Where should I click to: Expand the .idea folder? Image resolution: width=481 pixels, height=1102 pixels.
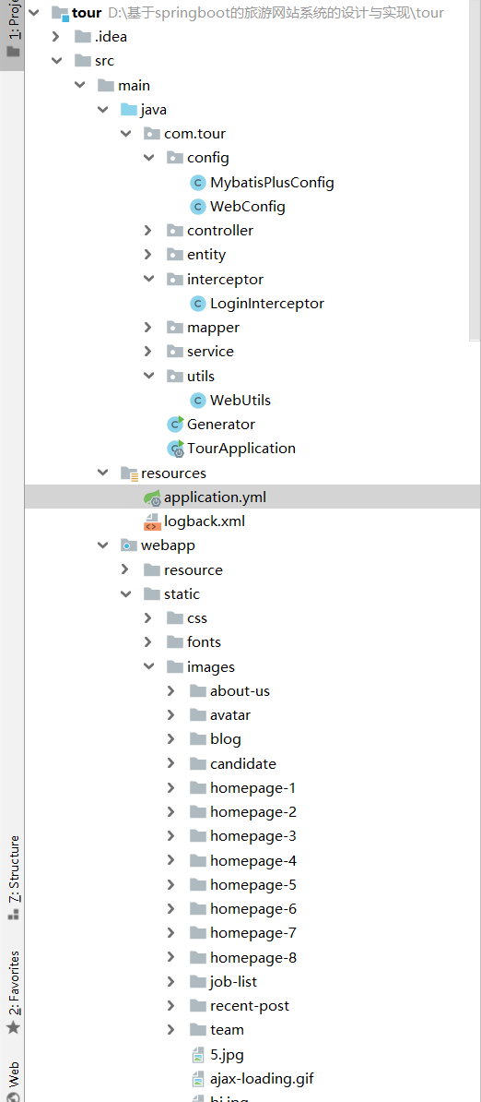[57, 37]
